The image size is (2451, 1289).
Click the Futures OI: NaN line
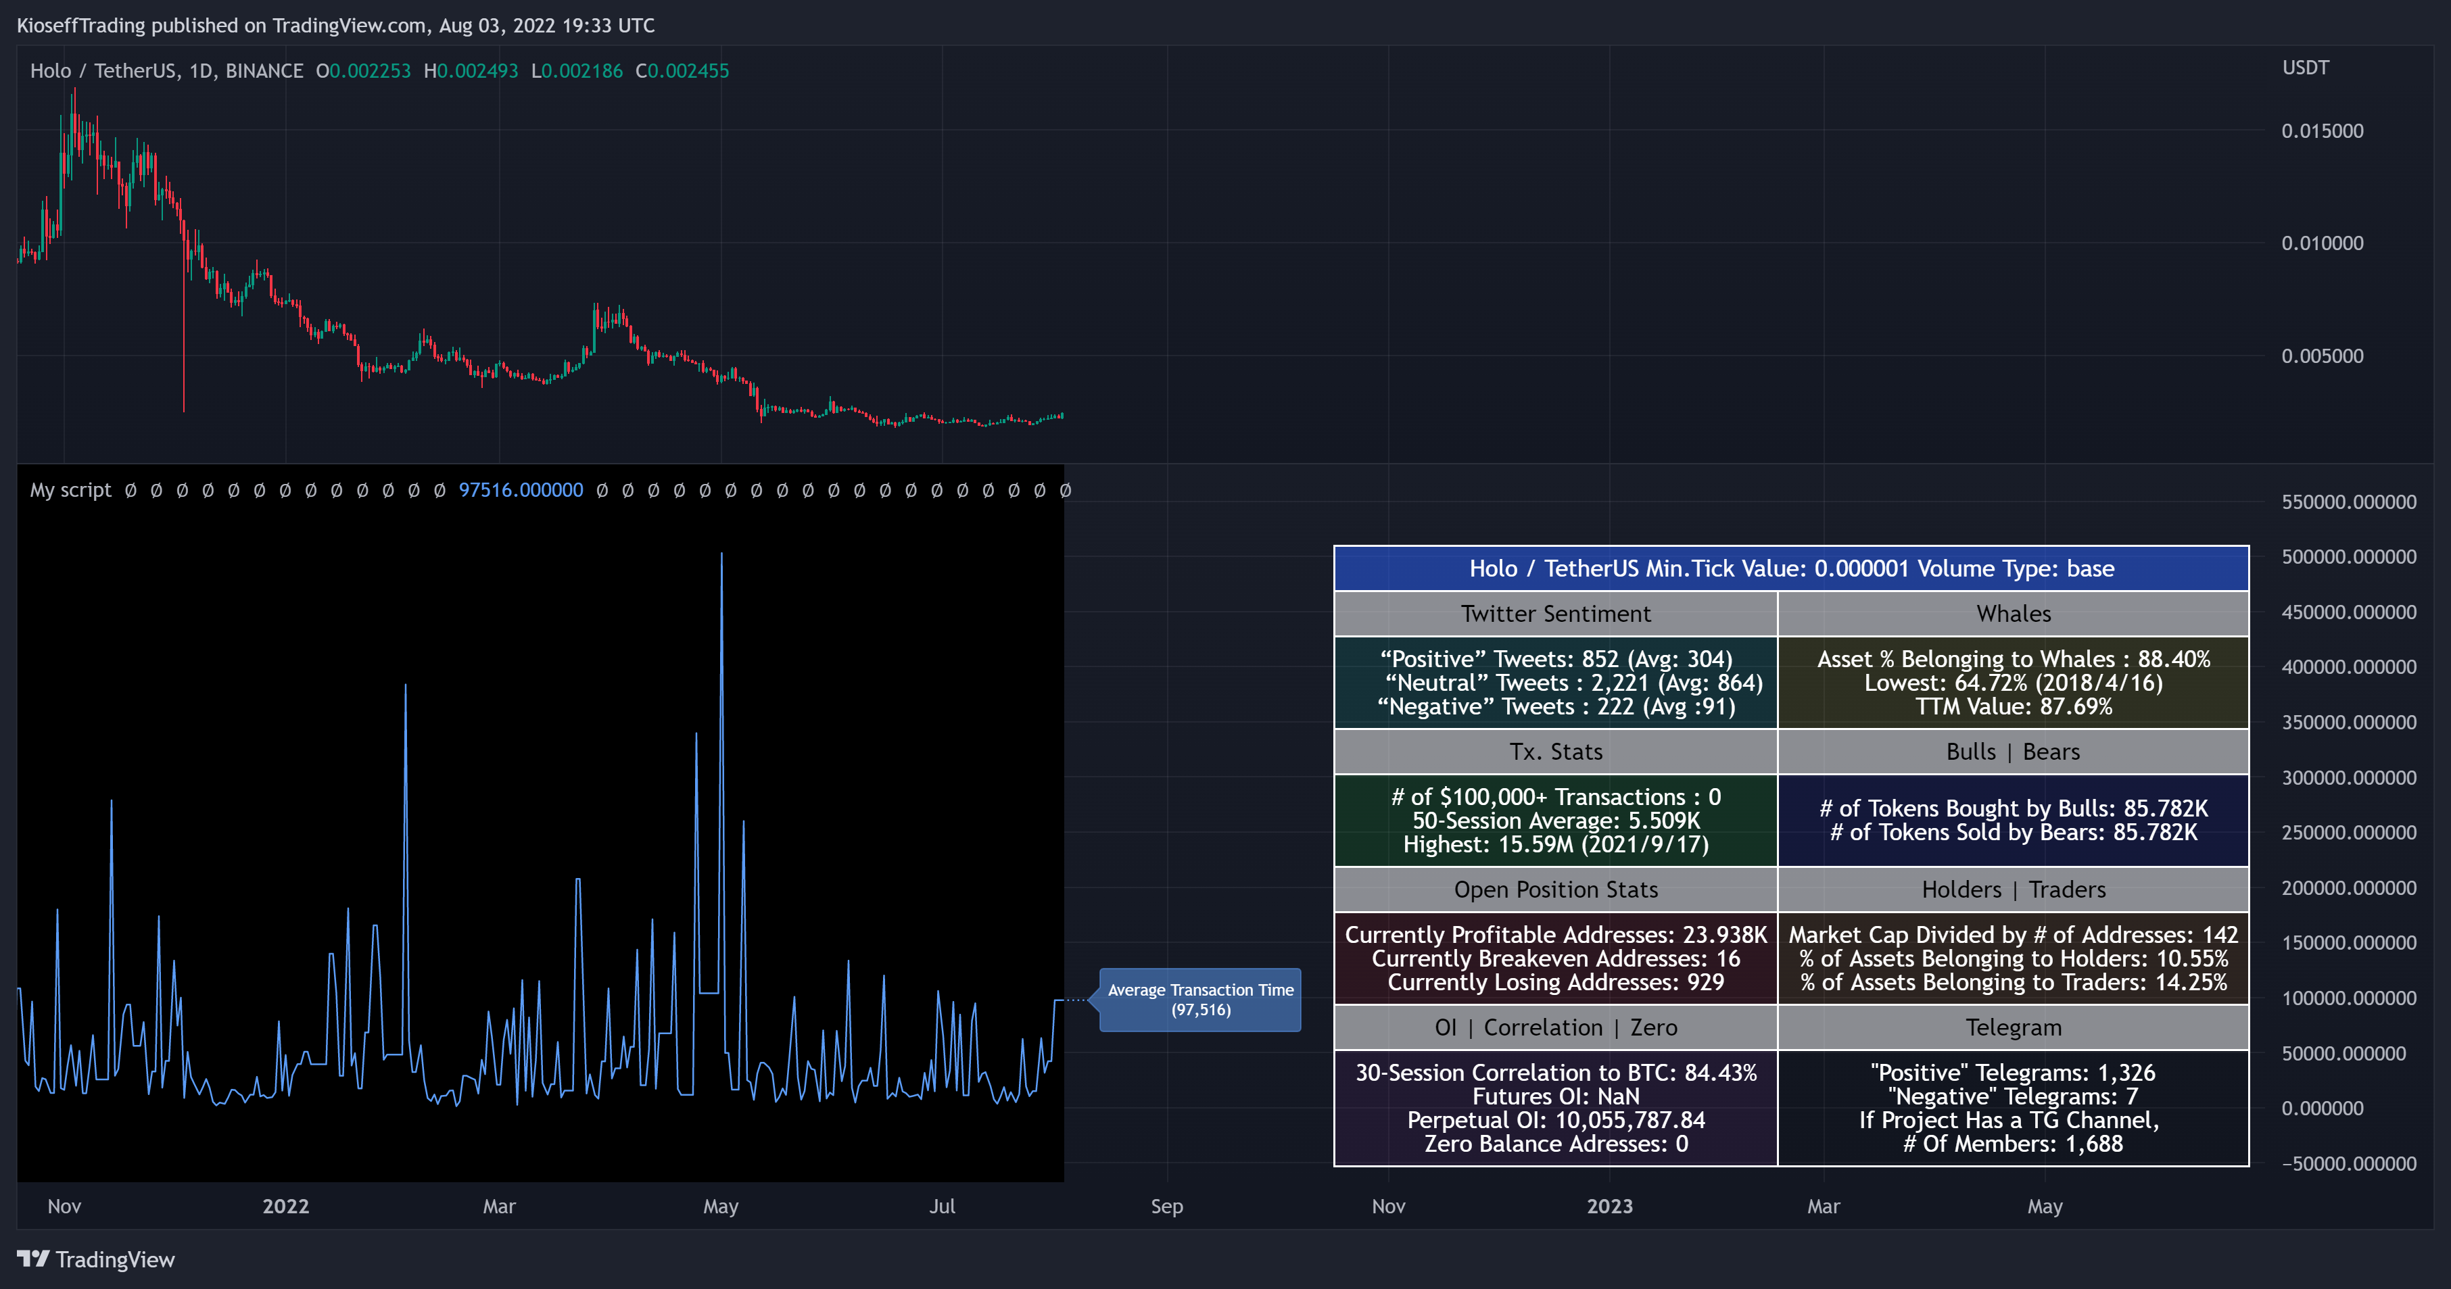coord(1556,1097)
